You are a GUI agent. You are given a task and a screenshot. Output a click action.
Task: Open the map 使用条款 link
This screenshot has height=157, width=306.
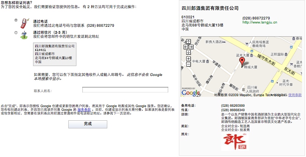click(x=295, y=95)
